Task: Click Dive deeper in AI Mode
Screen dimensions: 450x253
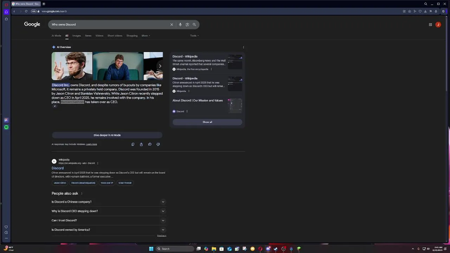Action: point(107,135)
